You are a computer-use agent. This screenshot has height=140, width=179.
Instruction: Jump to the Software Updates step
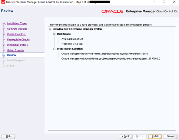coord(17,29)
